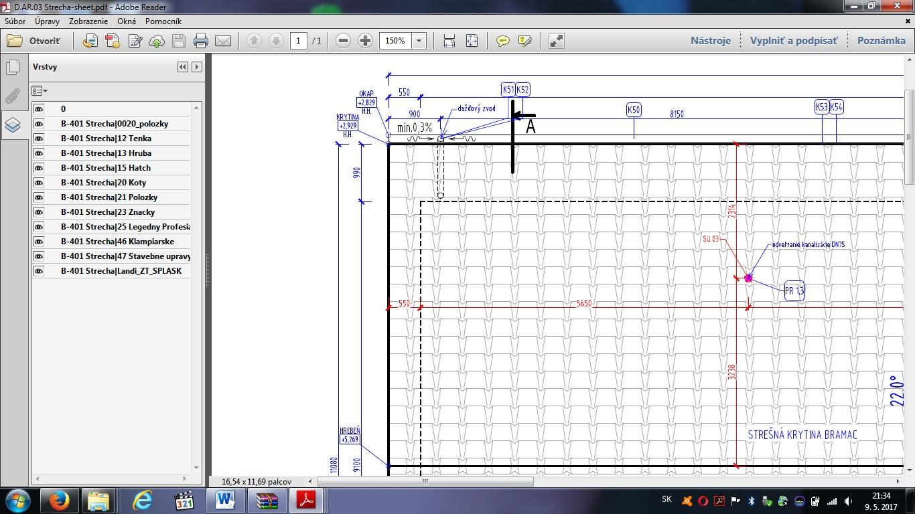The height and width of the screenshot is (514, 915).
Task: Click the email envelope icon
Action: (223, 41)
